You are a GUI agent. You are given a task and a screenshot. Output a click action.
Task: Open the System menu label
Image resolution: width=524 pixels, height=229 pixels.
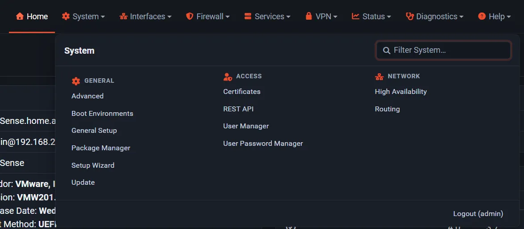pos(85,17)
